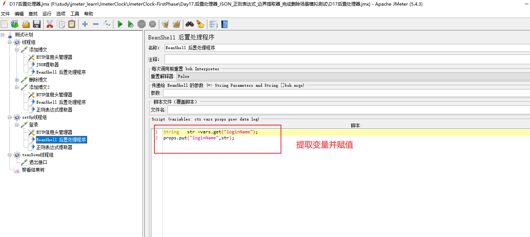Collapse the 线程组 node toggle

10,42
